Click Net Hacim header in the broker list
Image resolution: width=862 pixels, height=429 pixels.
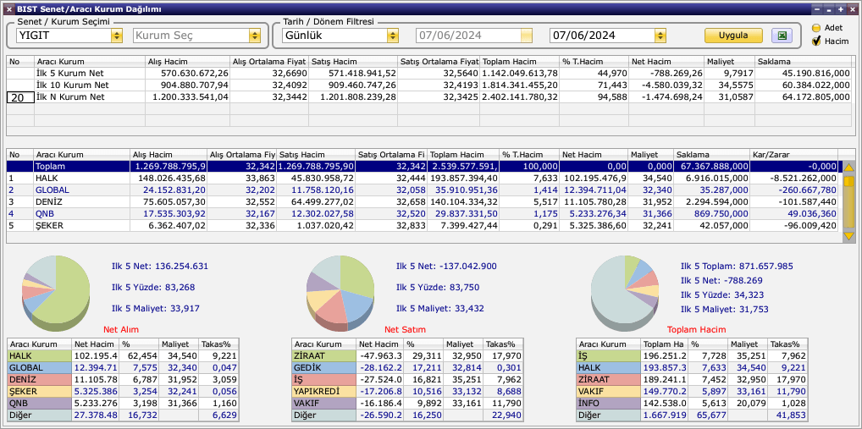(594, 155)
